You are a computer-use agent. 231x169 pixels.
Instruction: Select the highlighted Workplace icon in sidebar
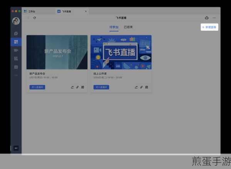point(16,42)
